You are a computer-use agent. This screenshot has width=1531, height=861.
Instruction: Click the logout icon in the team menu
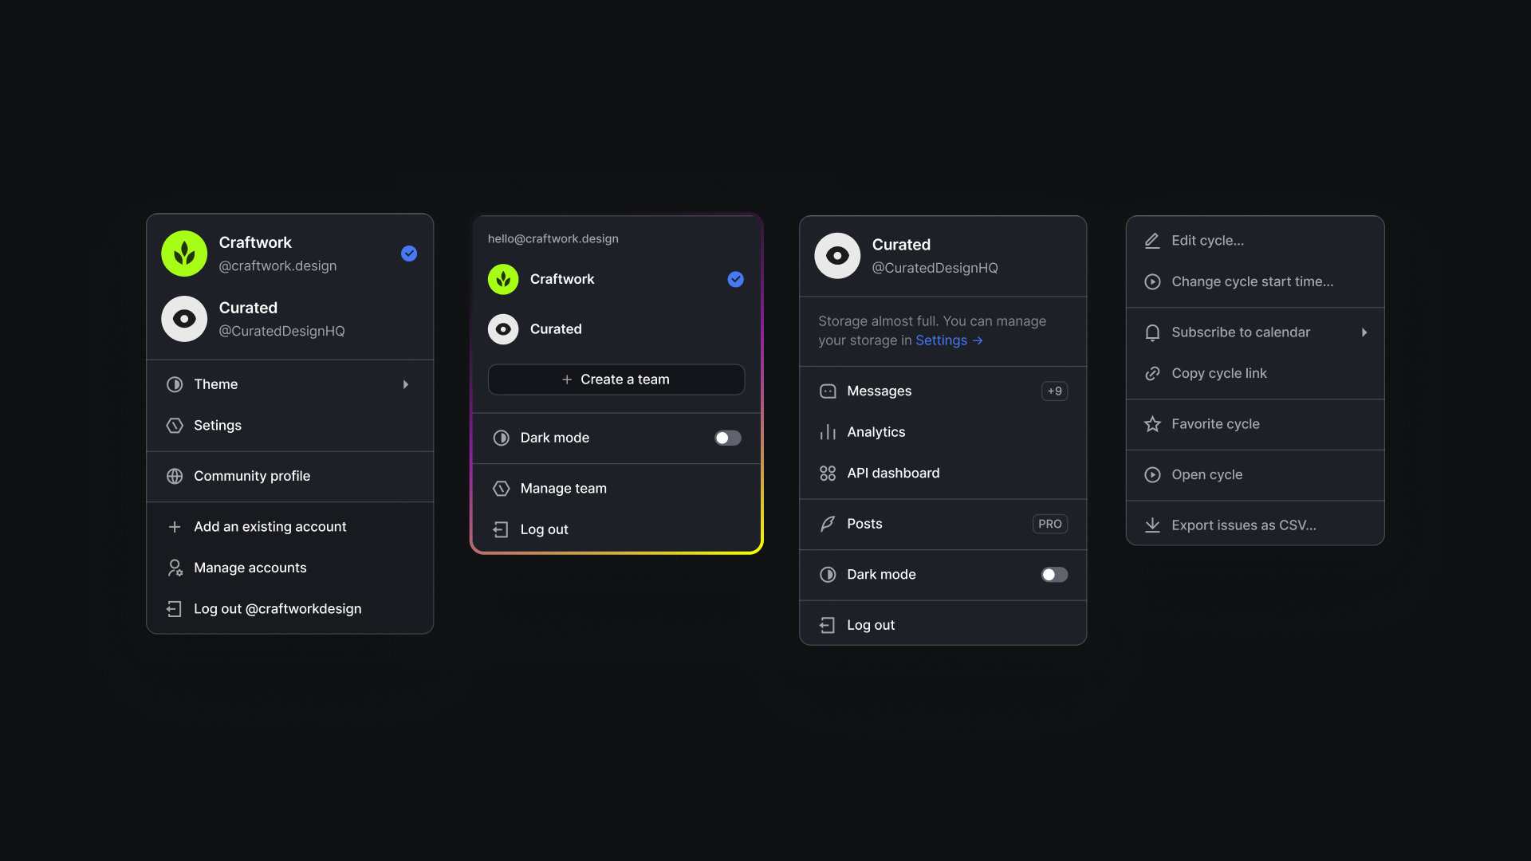click(x=501, y=529)
